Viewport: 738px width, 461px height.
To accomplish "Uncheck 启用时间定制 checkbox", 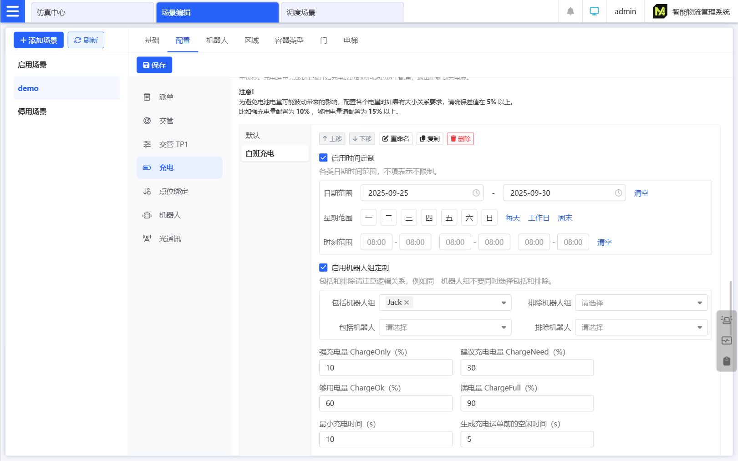I will (x=323, y=158).
